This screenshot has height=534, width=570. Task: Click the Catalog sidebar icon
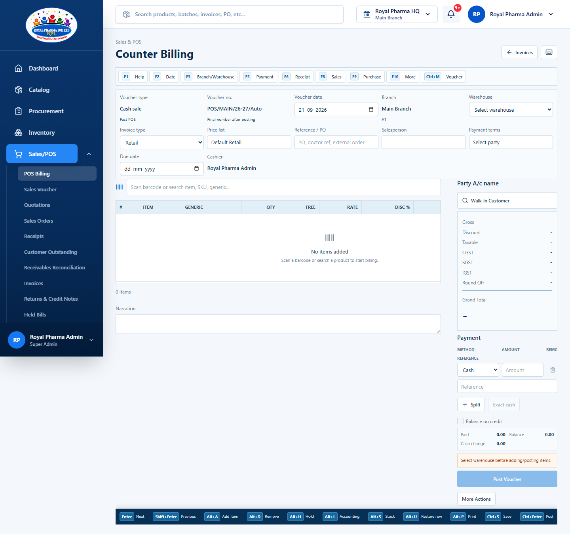click(x=18, y=90)
